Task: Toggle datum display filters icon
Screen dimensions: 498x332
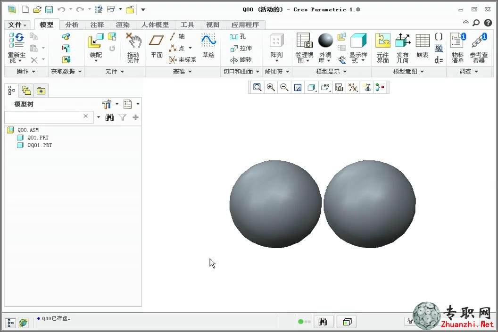Action: [x=353, y=87]
